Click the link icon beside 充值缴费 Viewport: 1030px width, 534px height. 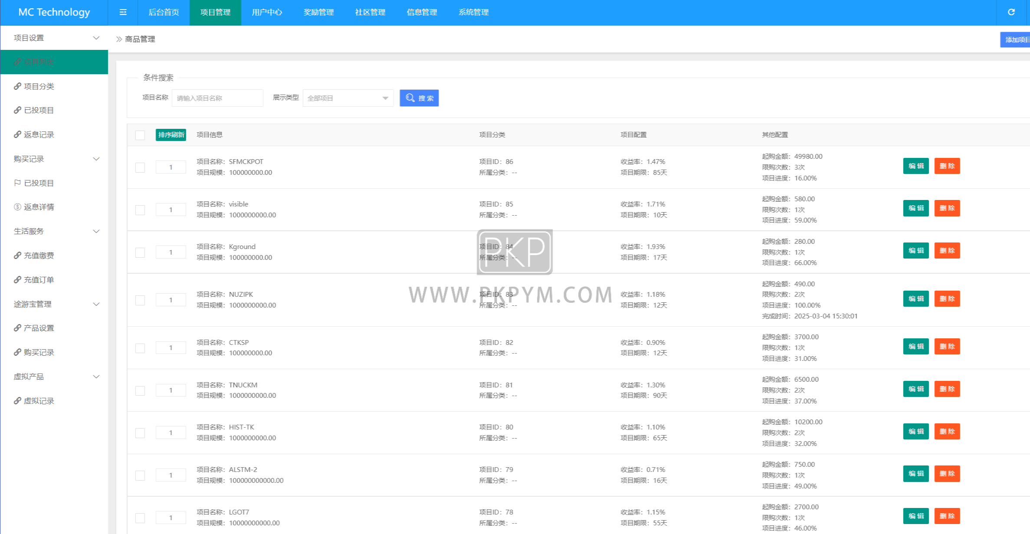(17, 256)
